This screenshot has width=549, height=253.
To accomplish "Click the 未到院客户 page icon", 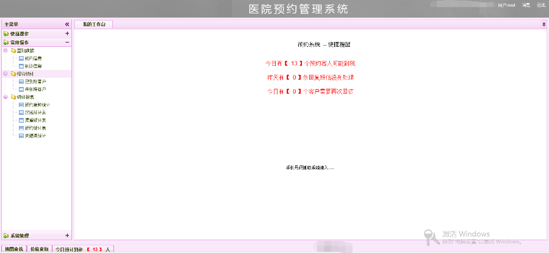I will (21, 89).
